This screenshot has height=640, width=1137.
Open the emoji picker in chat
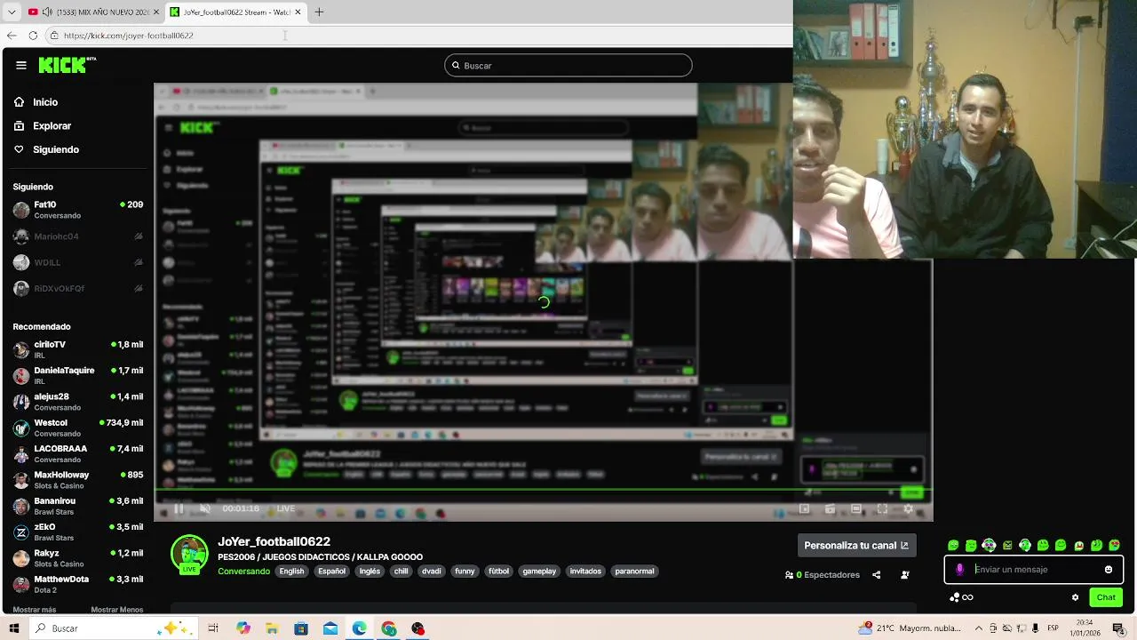tap(1109, 570)
